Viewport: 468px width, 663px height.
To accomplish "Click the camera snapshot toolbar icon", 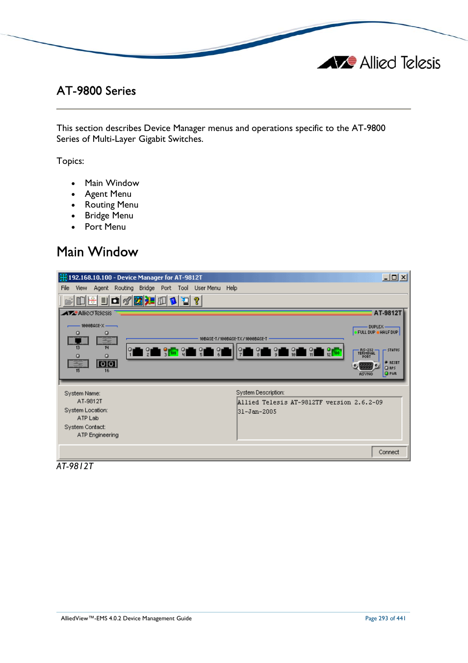I will [115, 301].
